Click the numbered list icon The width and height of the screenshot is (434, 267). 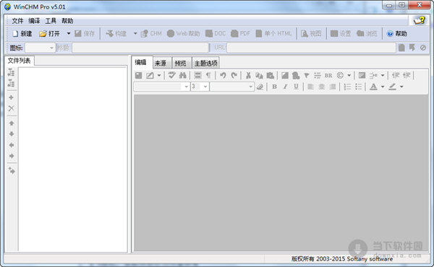(x=347, y=87)
